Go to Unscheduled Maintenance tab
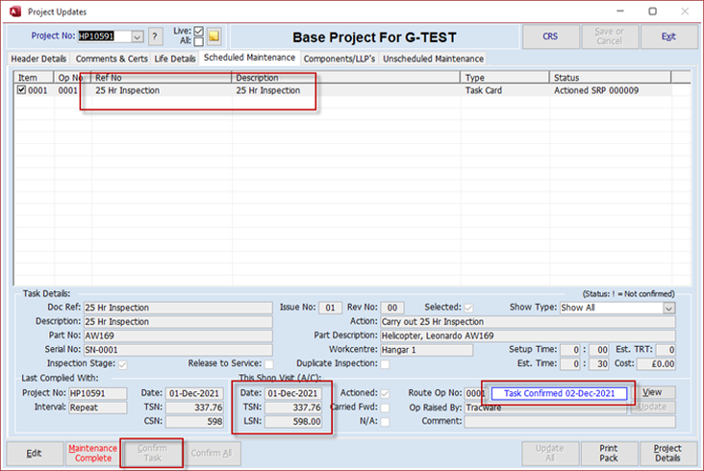 (433, 59)
